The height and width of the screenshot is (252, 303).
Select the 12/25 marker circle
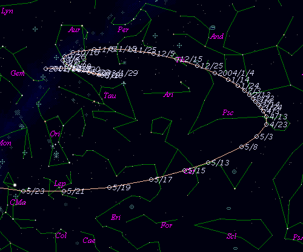198,65
